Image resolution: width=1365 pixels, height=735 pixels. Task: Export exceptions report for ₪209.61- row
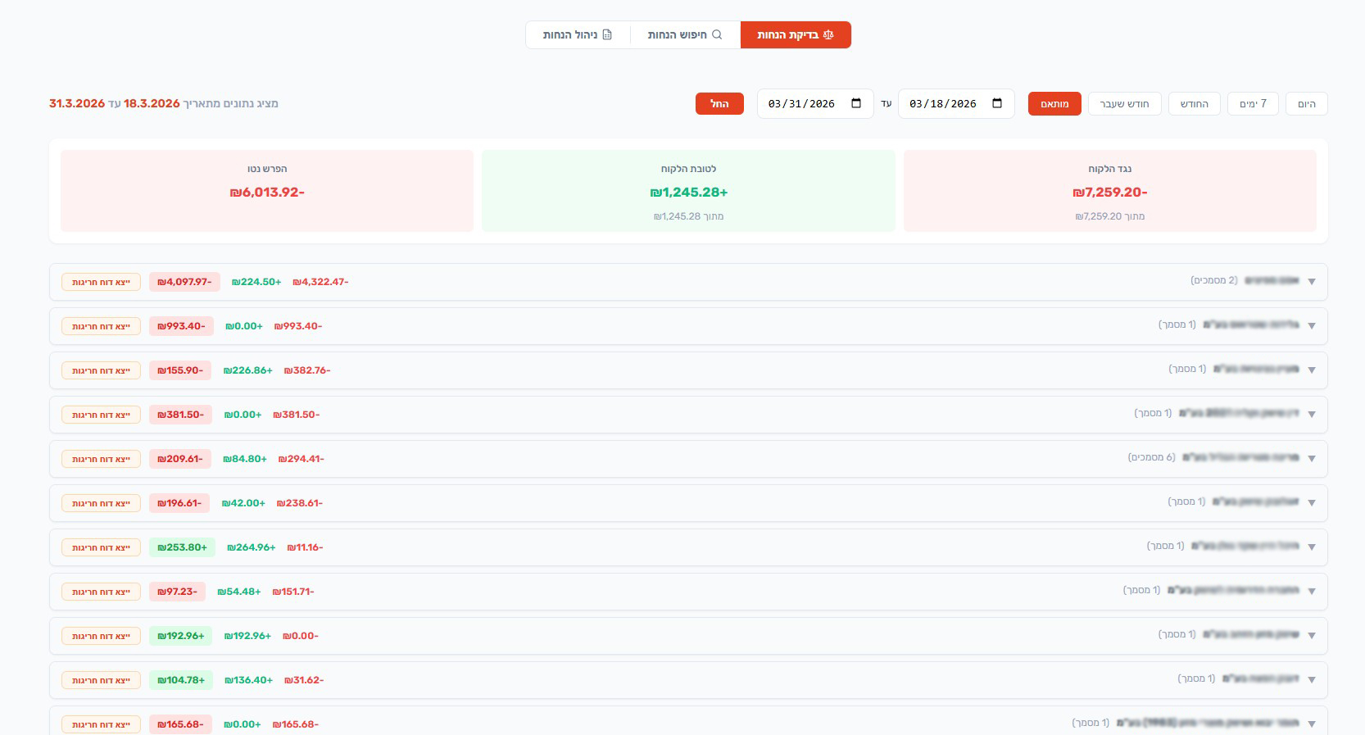[101, 459]
